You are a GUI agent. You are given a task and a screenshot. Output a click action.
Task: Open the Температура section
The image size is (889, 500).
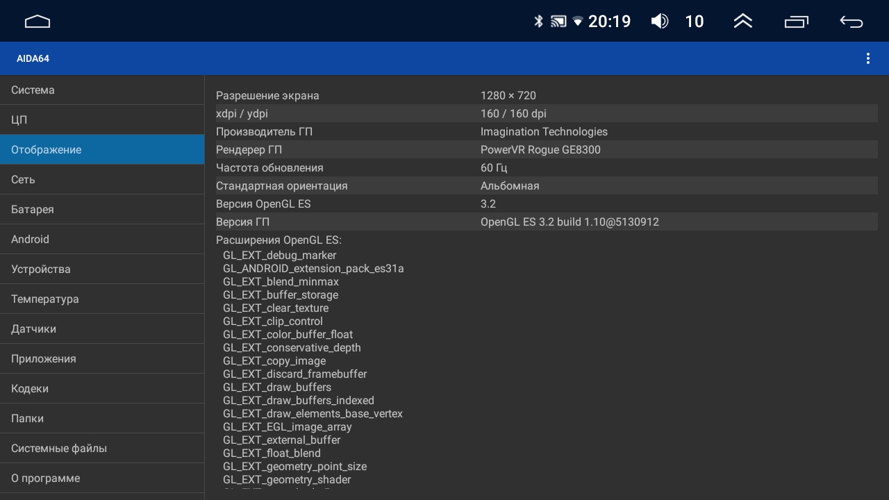102,299
